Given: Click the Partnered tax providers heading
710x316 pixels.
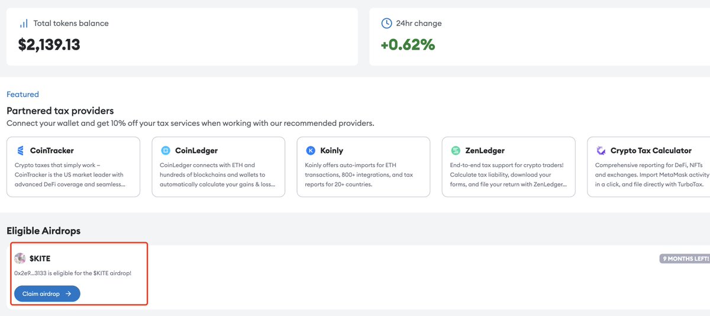Looking at the screenshot, I should (x=60, y=111).
